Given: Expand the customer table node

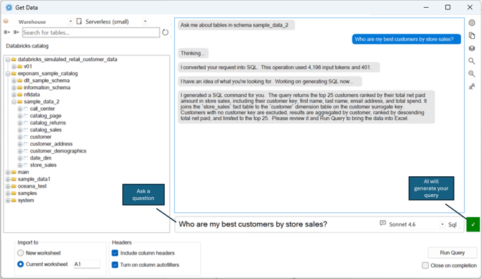Looking at the screenshot, I should click(x=20, y=137).
